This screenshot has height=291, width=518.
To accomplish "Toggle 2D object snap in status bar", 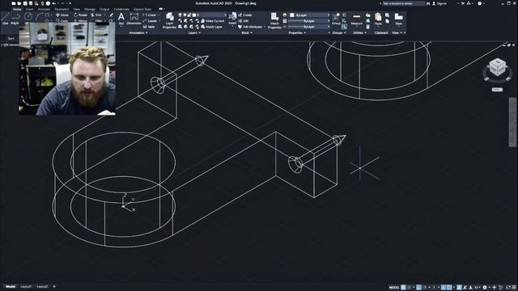I will tap(449, 288).
